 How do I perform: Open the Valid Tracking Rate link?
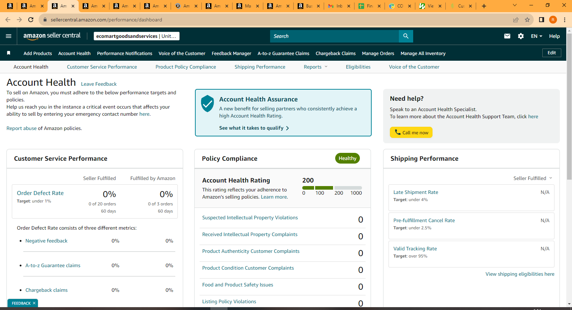coord(415,249)
